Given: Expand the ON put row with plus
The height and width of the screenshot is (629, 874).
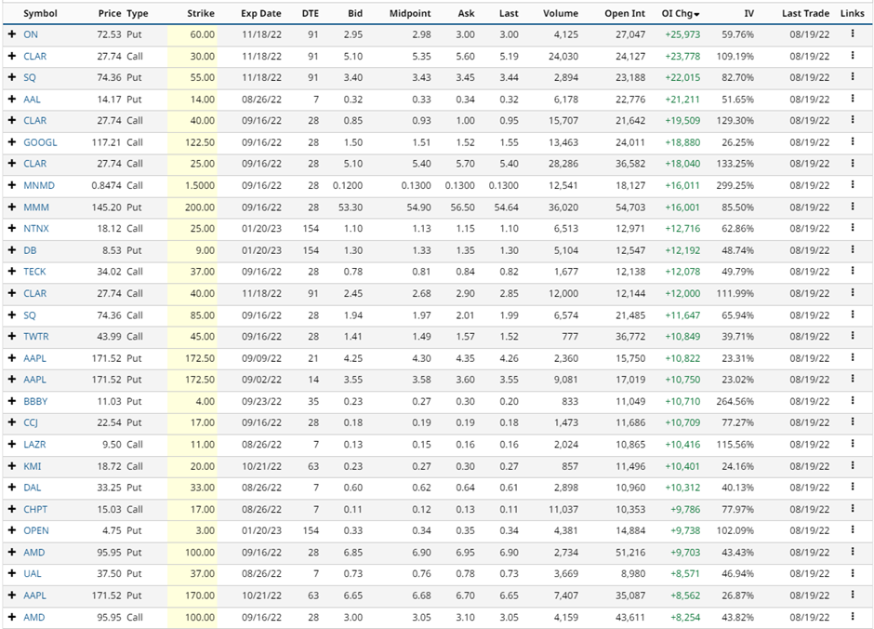Looking at the screenshot, I should 12,34.
